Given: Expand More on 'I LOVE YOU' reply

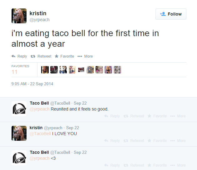Looking at the screenshot, I should point(178,141).
